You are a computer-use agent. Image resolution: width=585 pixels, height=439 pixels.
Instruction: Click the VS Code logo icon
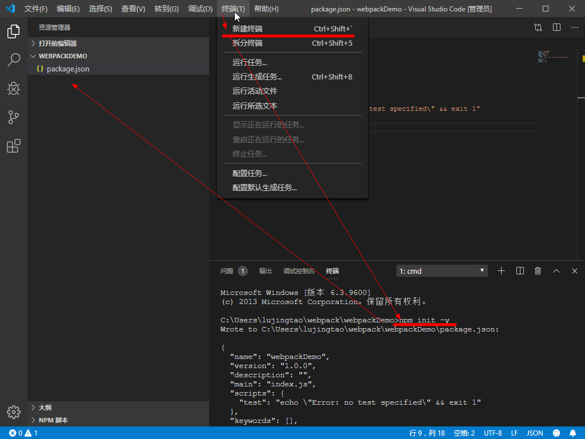click(x=10, y=9)
